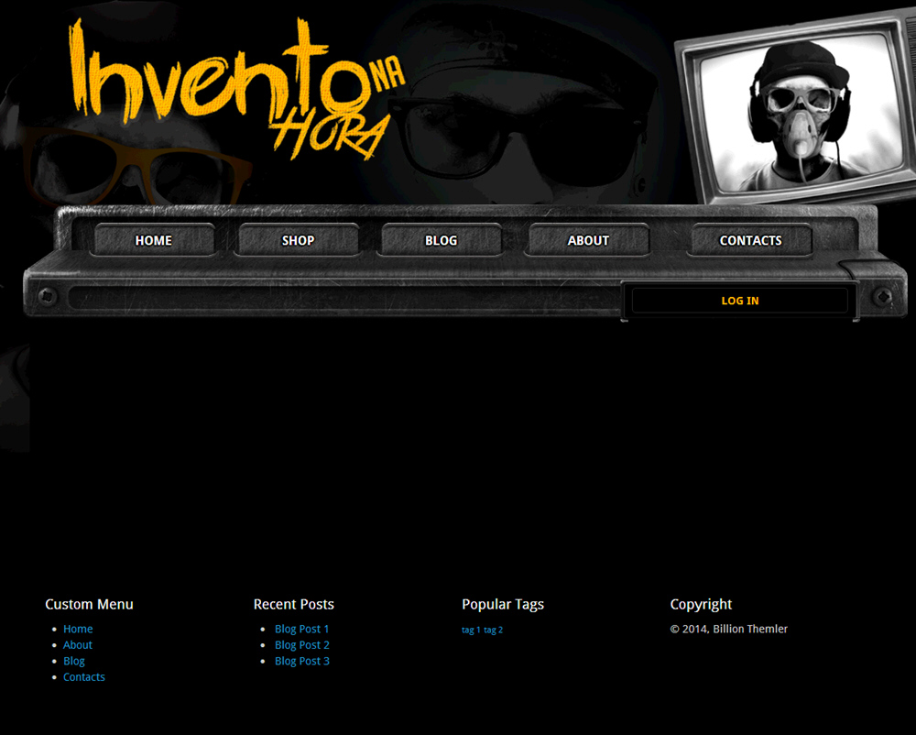Click the gas mask TV image
916x735 pixels.
(x=798, y=108)
